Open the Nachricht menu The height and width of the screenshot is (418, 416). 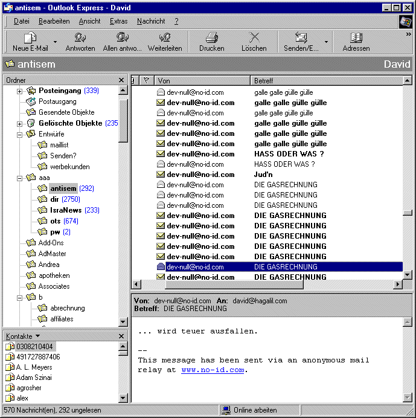[x=151, y=21]
